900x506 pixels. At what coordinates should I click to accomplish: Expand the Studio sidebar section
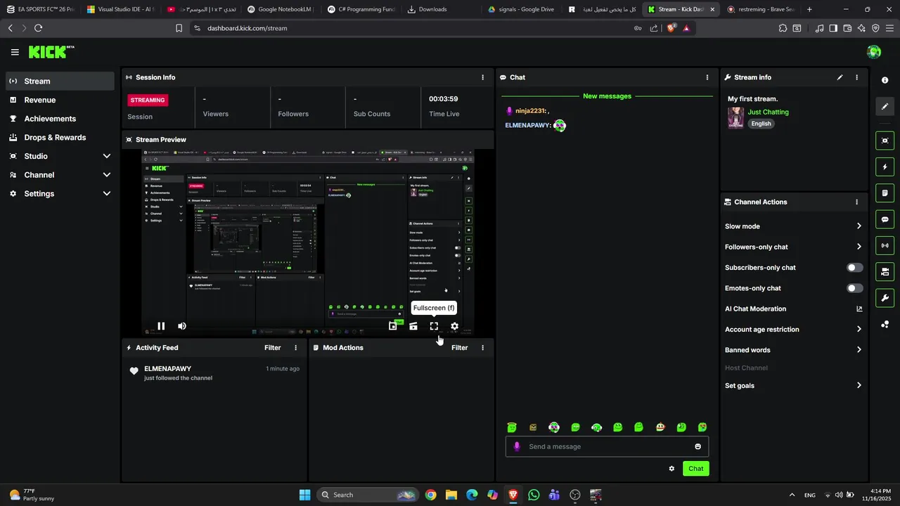coord(107,156)
